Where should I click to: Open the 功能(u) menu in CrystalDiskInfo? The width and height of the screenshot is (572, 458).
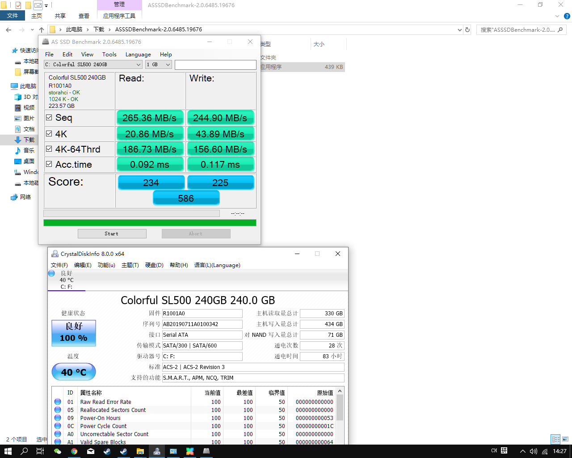tap(106, 265)
